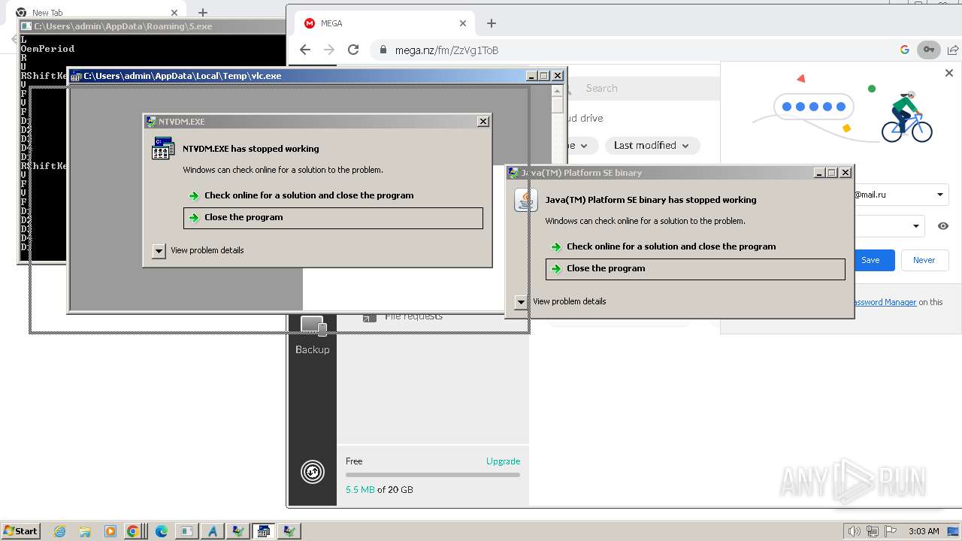Minimize the Java Platform SE binary dialog
Screen dimensions: 962x541
click(x=819, y=173)
